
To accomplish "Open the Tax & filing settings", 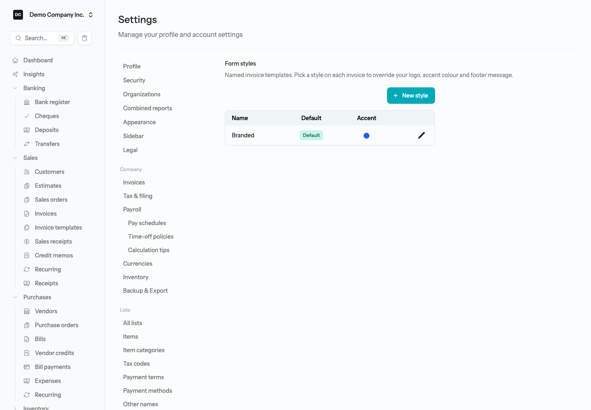I will (x=138, y=196).
